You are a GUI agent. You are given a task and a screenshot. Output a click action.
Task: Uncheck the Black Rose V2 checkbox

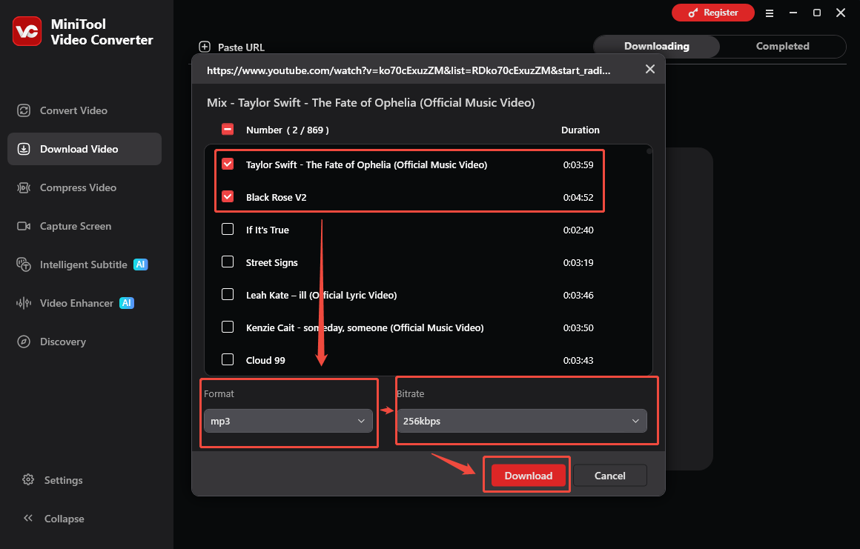(x=228, y=196)
